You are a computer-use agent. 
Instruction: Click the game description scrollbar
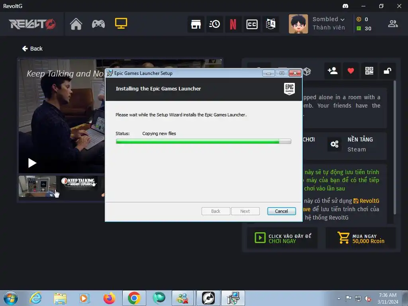pos(395,147)
